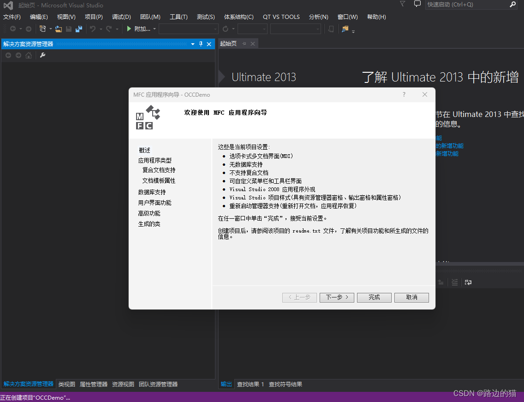Switch to the 类视图 tab

67,385
